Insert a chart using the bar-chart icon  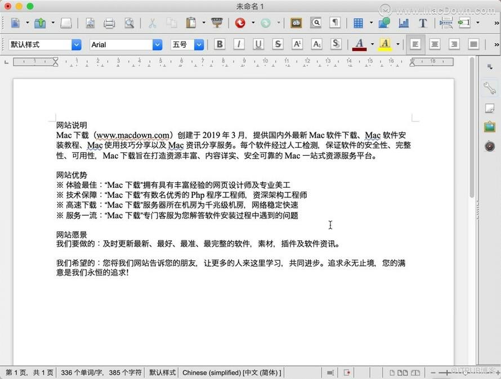pyautogui.click(x=404, y=23)
